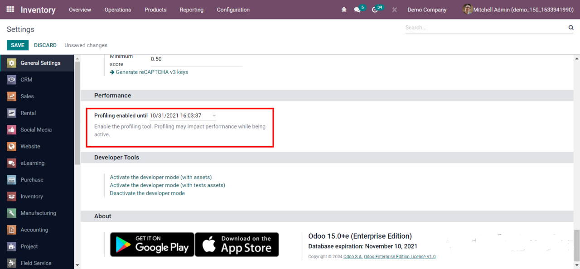Open the activities clock icon
Screen dimensions: 580x269
(375, 10)
